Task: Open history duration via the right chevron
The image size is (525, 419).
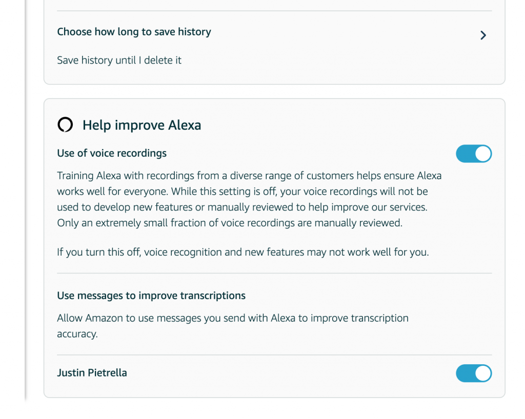Action: point(483,35)
